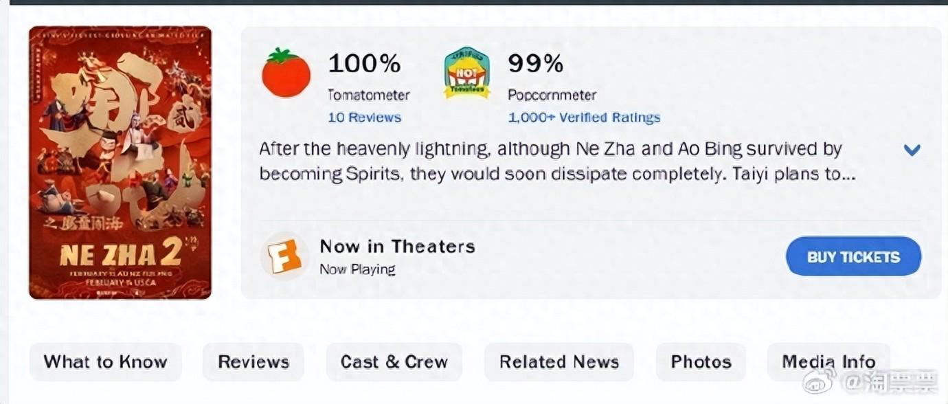Jump to the What to Know section
Image resolution: width=948 pixels, height=404 pixels.
pos(106,362)
